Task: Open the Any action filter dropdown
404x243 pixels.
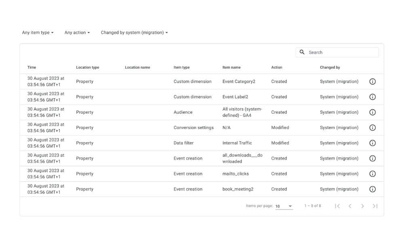Action: [76, 32]
